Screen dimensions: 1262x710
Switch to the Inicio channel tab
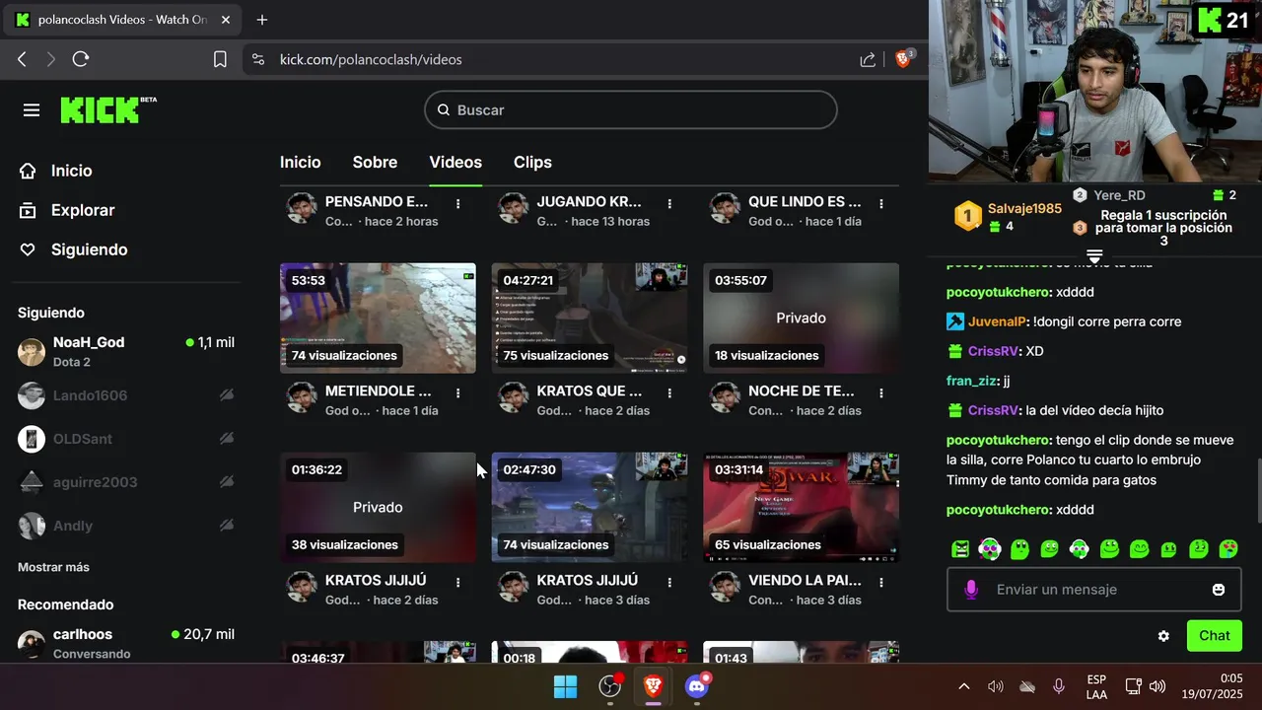301,162
